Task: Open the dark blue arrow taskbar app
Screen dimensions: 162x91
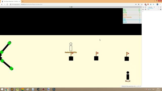Action: point(54,89)
